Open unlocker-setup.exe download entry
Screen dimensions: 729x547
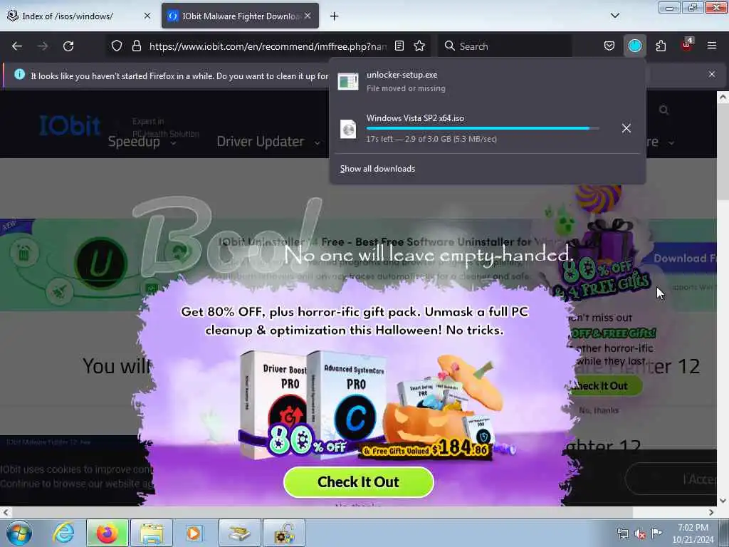[x=487, y=81]
